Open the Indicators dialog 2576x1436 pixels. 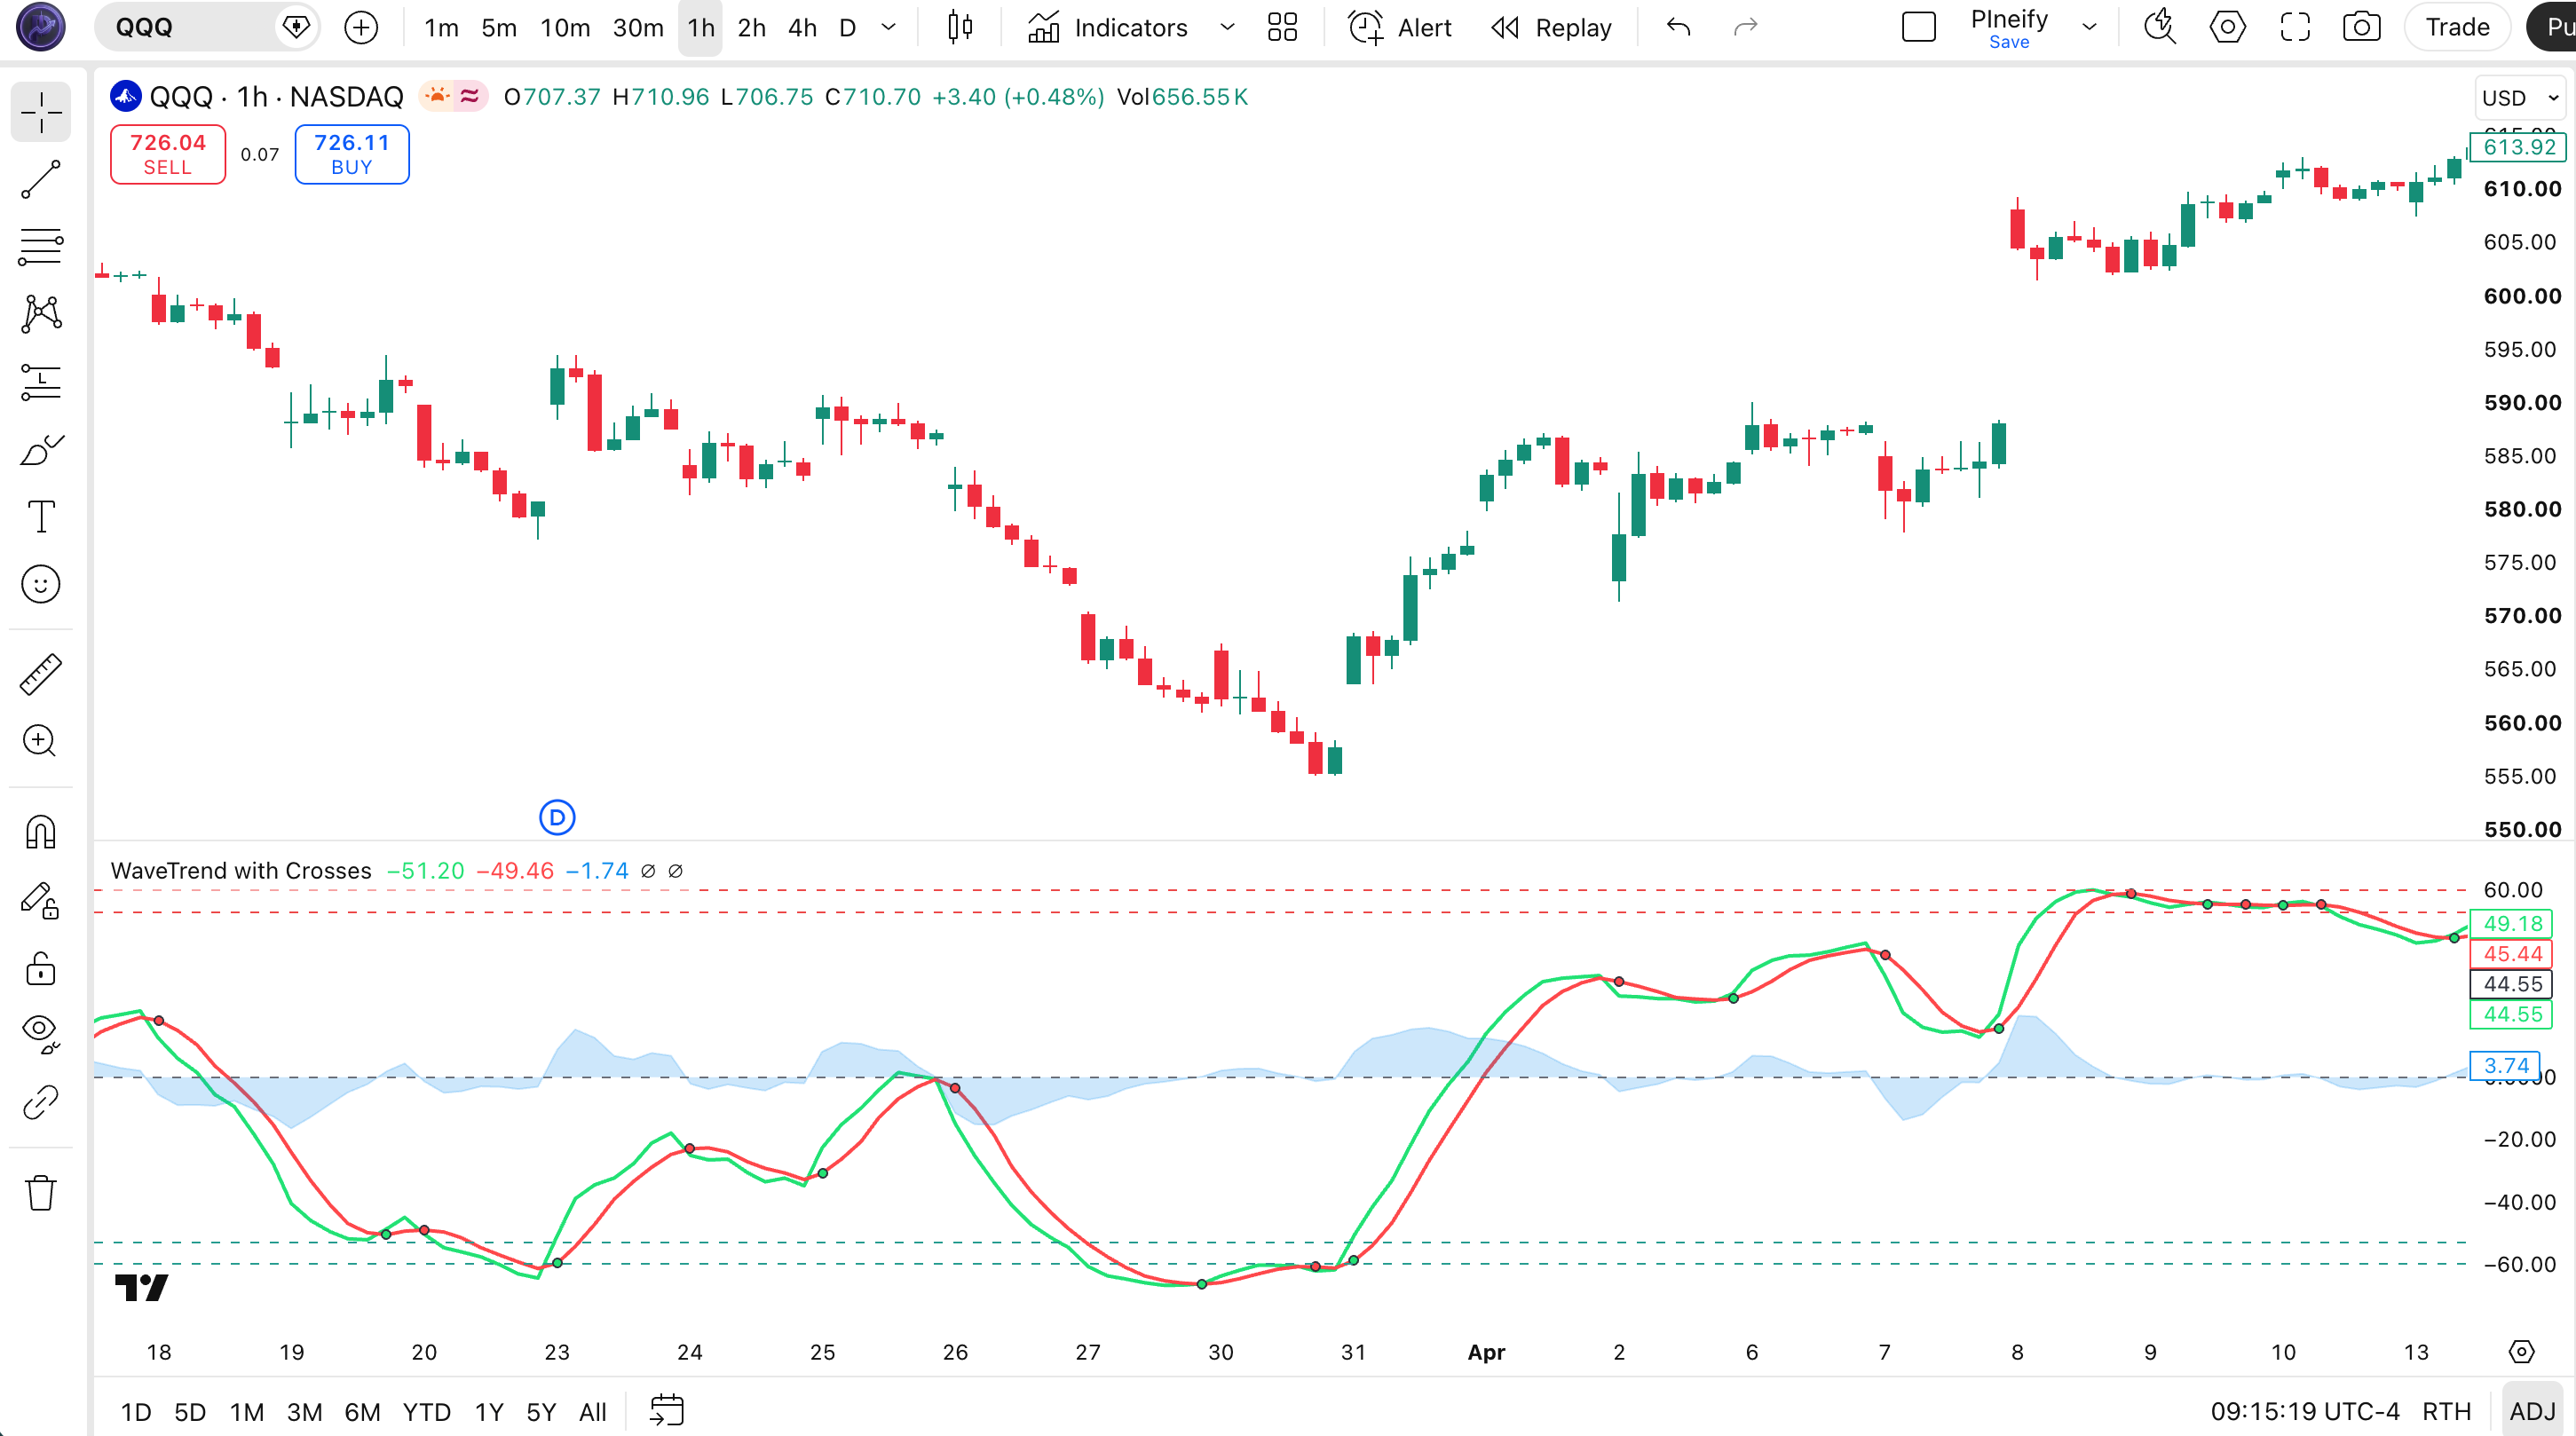[x=1108, y=27]
